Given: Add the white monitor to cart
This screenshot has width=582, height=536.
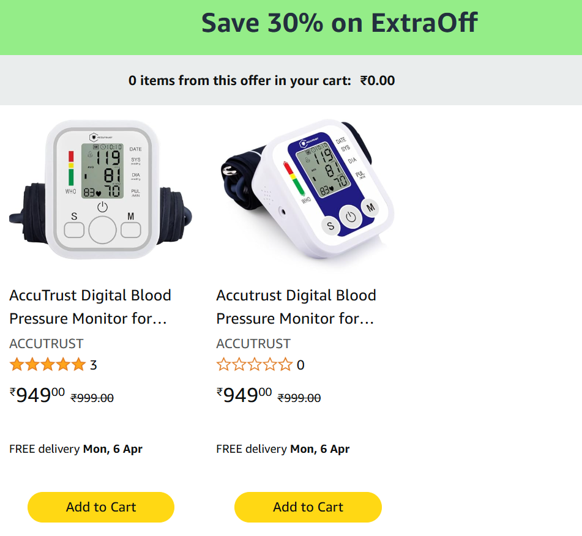Looking at the screenshot, I should tap(101, 507).
